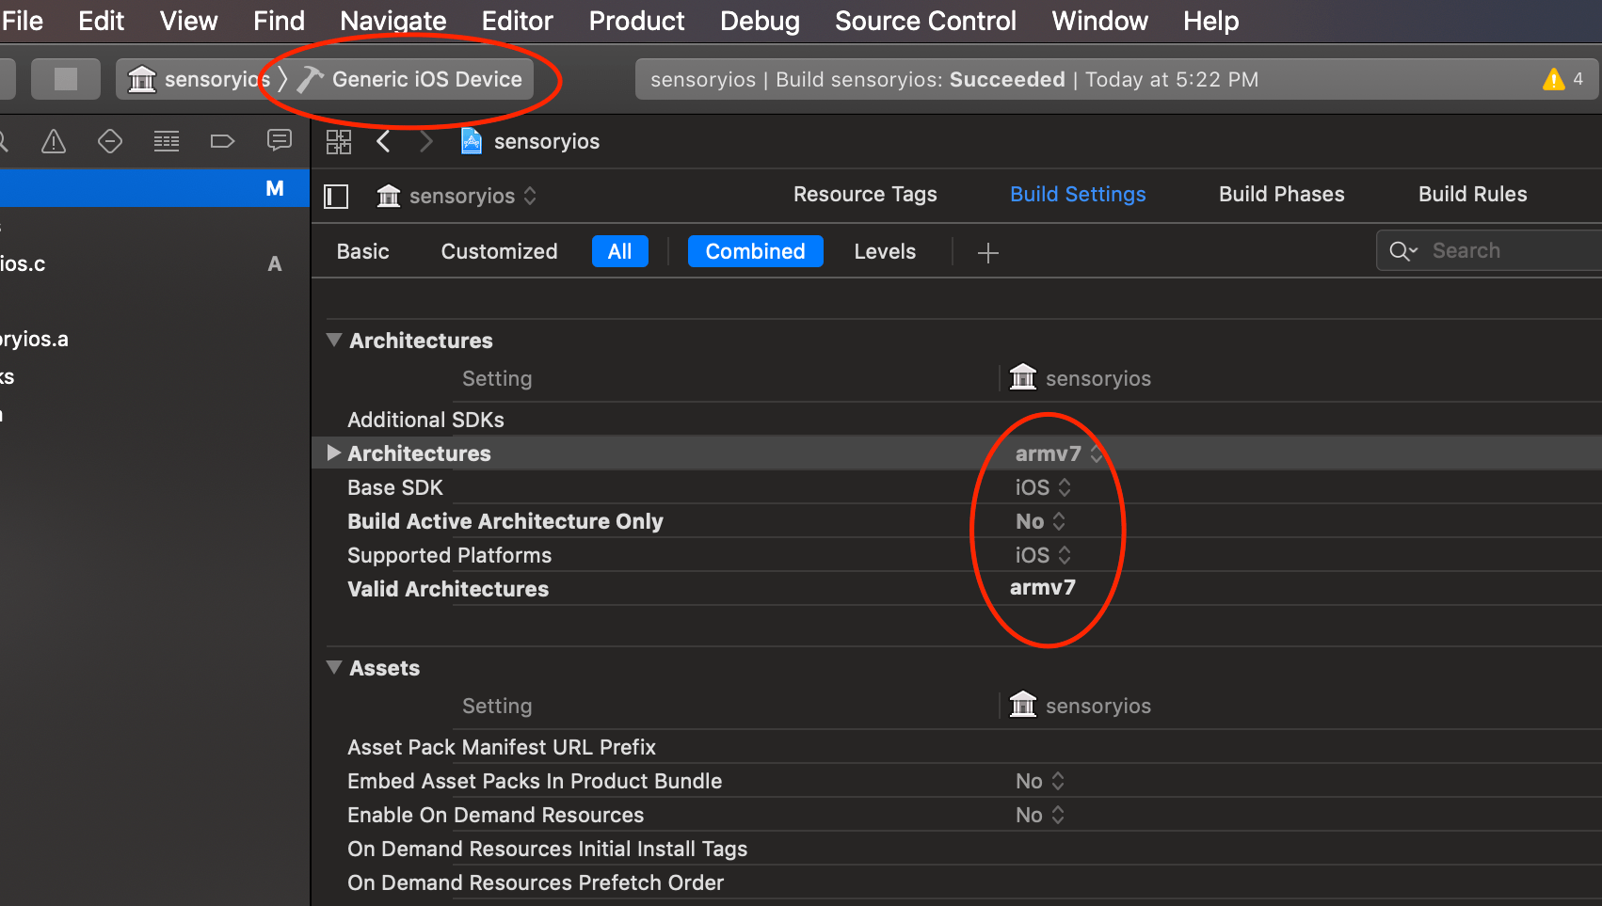Switch to Levels view

click(885, 251)
